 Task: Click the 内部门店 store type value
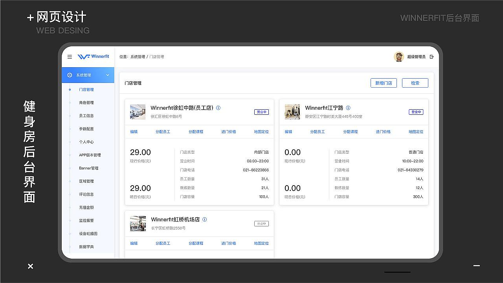click(x=261, y=152)
